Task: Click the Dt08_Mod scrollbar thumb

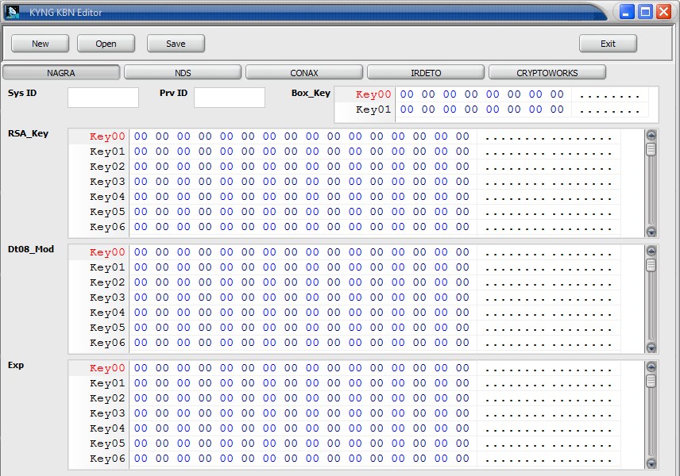Action: click(x=651, y=265)
